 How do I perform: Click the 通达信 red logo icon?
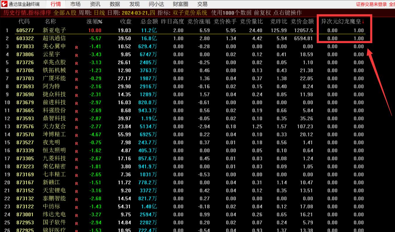pyautogui.click(x=4, y=4)
